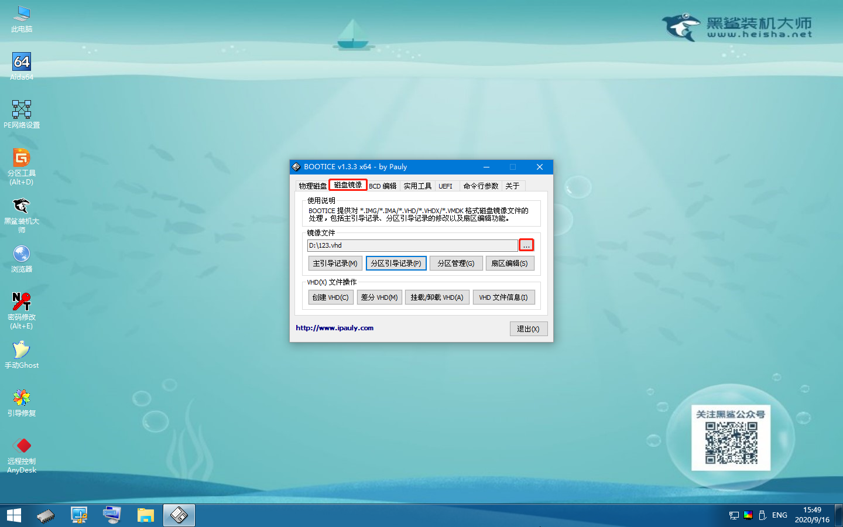Visit the http://www.ipauly.com link
The height and width of the screenshot is (527, 843).
pyautogui.click(x=335, y=328)
